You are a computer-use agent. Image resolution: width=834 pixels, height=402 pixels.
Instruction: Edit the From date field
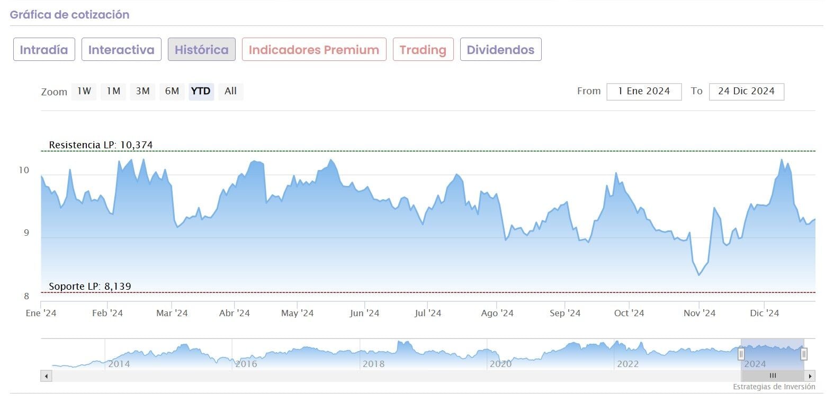click(x=644, y=91)
